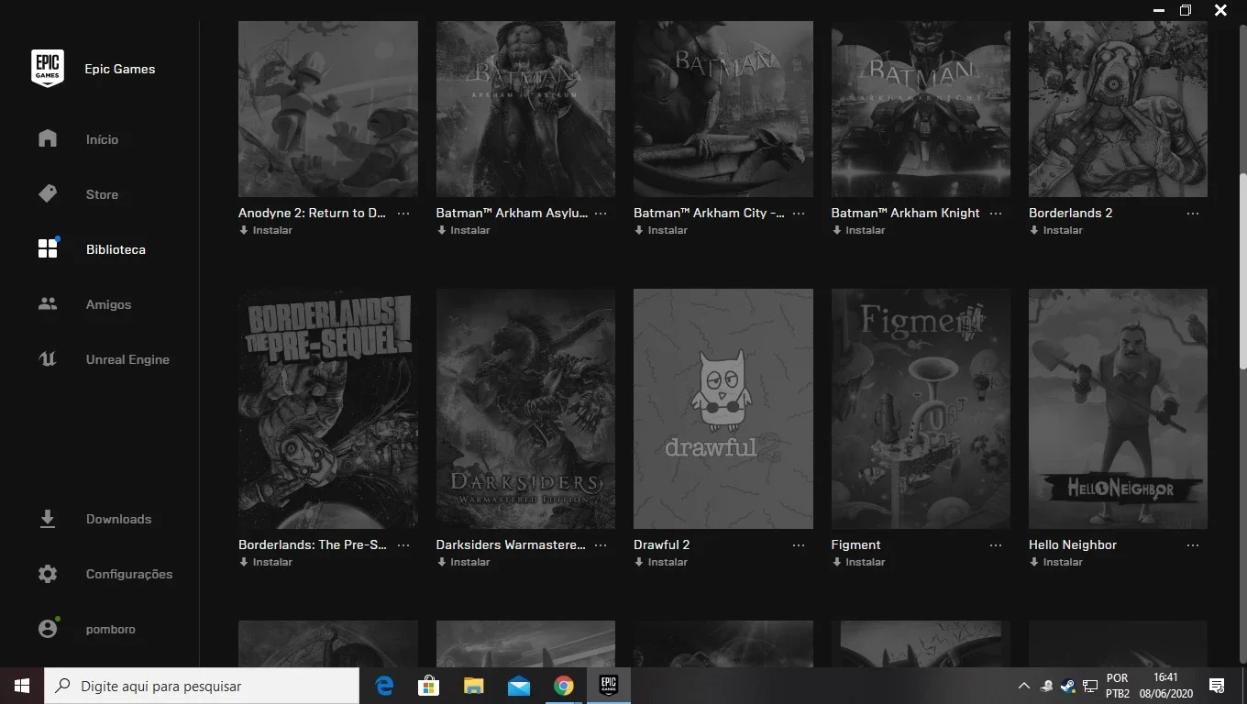The width and height of the screenshot is (1247, 704).
Task: Open the Store tag icon
Action: point(48,193)
